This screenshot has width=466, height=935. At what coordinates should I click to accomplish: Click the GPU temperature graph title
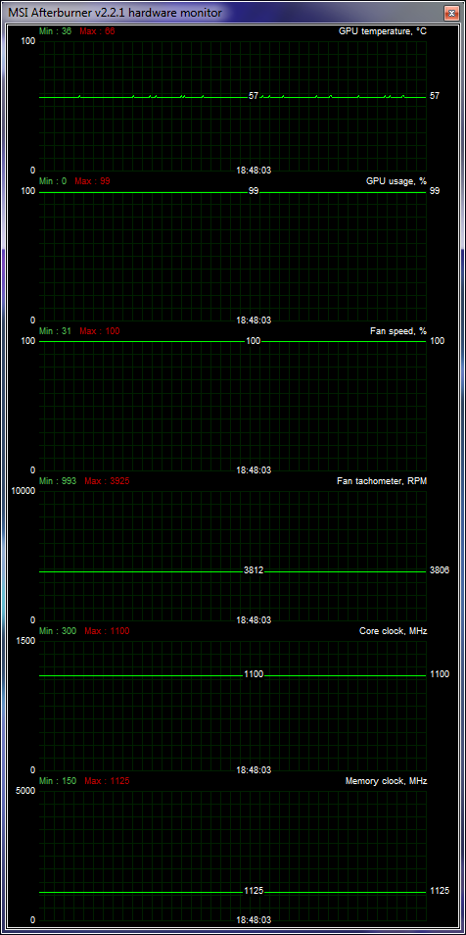coord(383,31)
